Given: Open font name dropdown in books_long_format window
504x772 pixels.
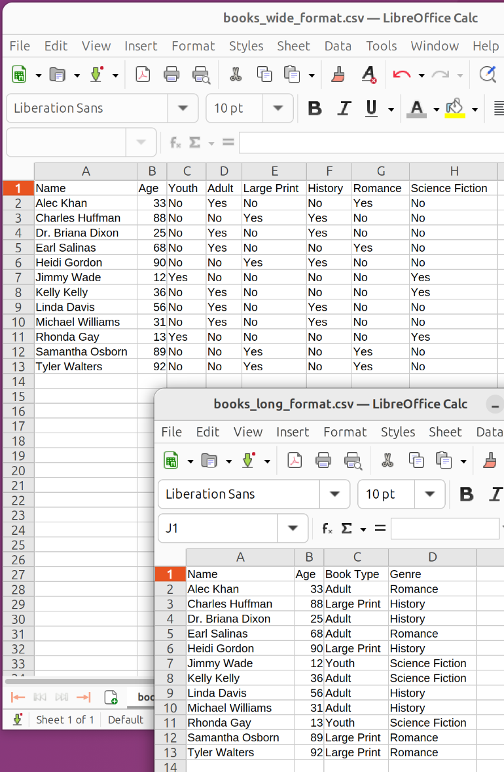Looking at the screenshot, I should tap(335, 494).
